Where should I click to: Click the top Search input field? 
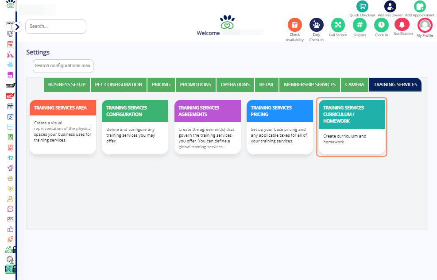[x=56, y=27]
